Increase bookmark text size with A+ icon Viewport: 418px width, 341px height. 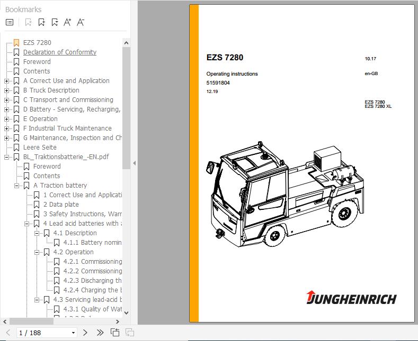tap(67, 22)
